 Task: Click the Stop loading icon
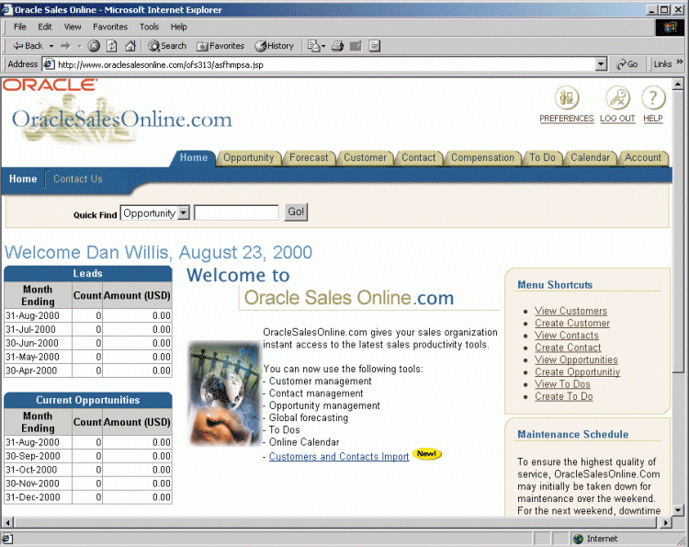94,46
